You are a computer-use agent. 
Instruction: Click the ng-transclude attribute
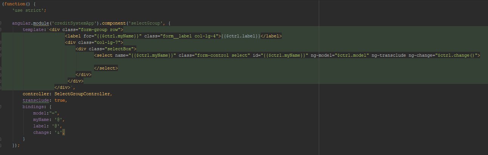tap(389, 55)
